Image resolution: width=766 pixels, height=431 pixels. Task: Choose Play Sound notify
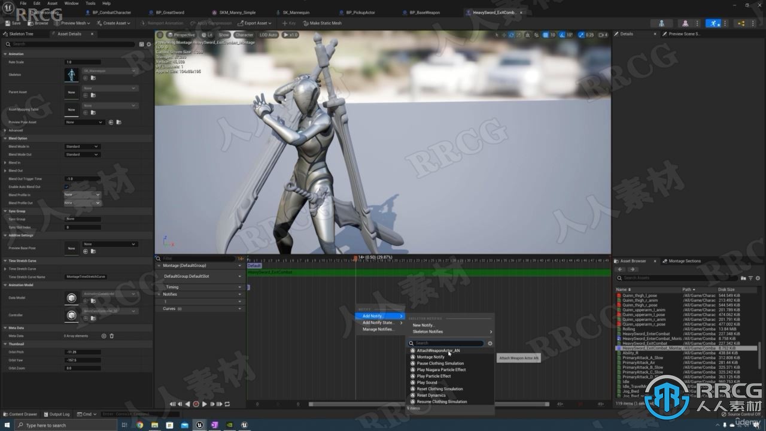click(427, 383)
